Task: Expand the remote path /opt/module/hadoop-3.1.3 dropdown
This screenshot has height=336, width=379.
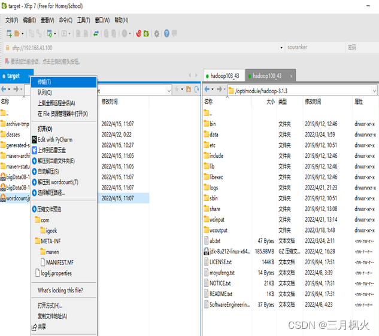Action: pyautogui.click(x=374, y=91)
